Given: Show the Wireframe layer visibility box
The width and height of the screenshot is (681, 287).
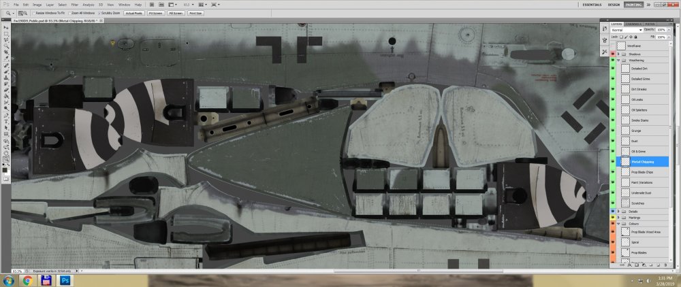Looking at the screenshot, I should click(x=613, y=46).
